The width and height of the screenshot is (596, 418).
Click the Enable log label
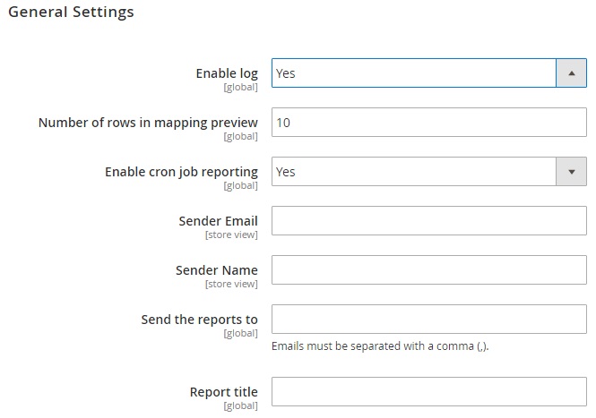pyautogui.click(x=227, y=73)
